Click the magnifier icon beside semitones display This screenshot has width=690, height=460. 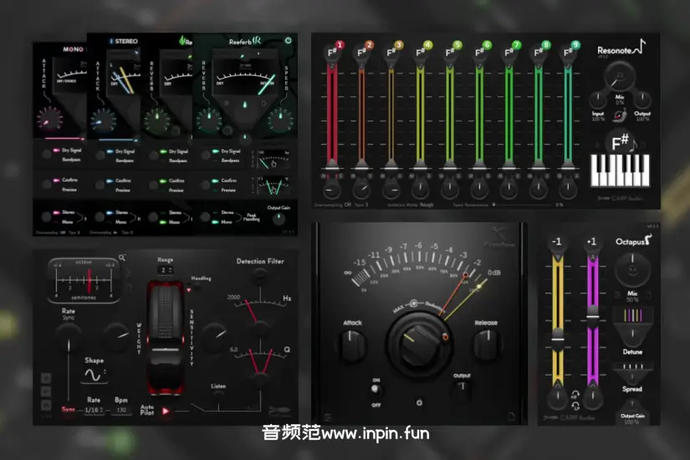point(123,258)
